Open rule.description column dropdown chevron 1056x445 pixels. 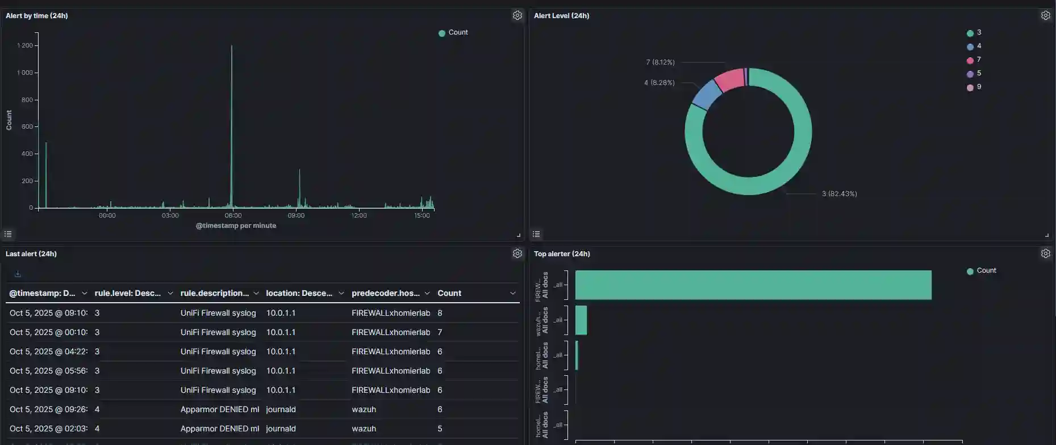(x=256, y=293)
